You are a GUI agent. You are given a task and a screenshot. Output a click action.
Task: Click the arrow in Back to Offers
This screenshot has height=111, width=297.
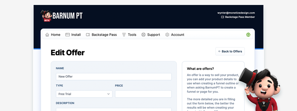click(x=219, y=51)
